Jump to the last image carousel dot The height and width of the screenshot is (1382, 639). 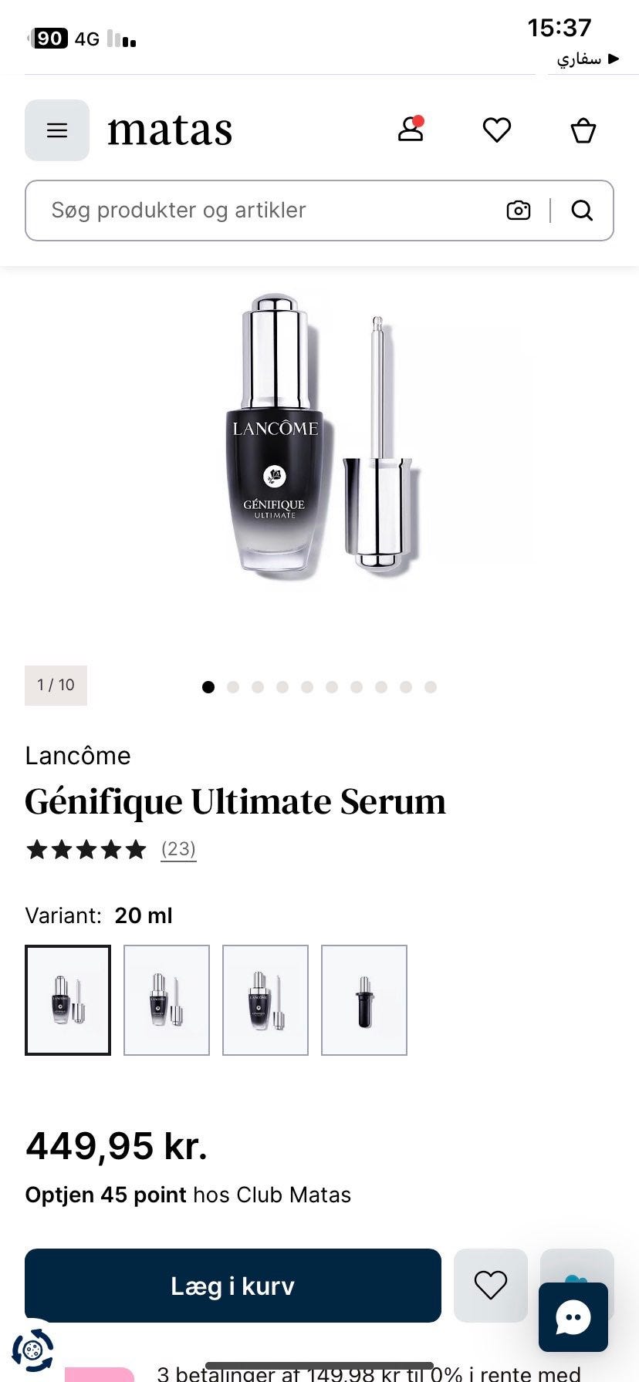click(431, 687)
